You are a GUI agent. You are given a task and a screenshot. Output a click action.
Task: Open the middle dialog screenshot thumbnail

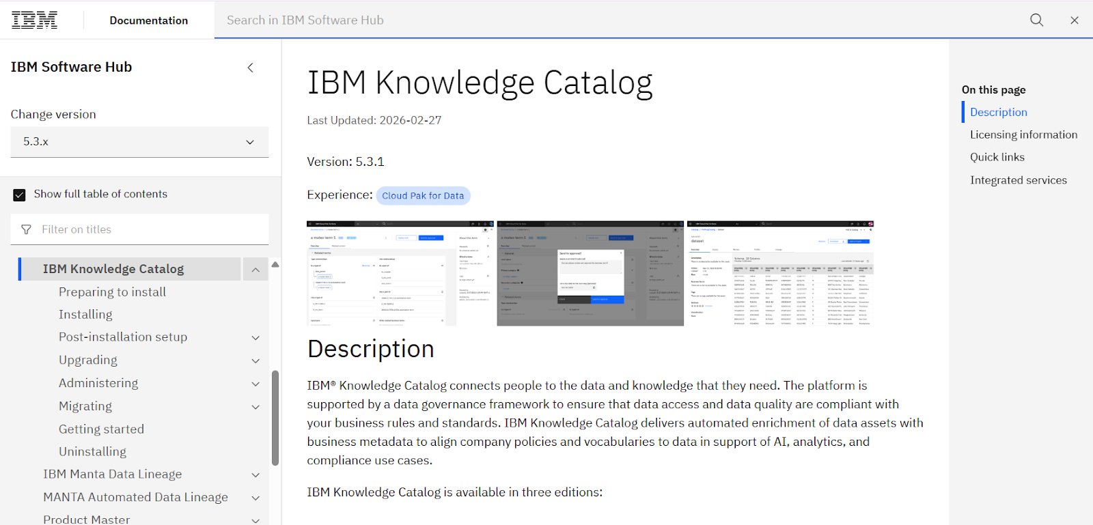click(x=590, y=273)
